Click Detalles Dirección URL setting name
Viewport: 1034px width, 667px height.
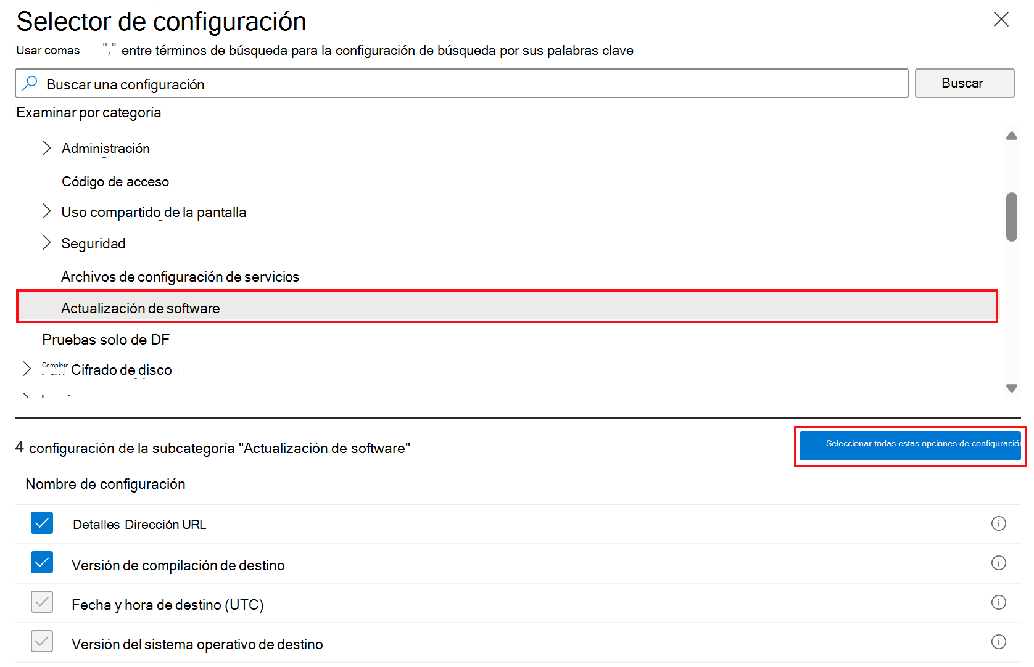139,525
